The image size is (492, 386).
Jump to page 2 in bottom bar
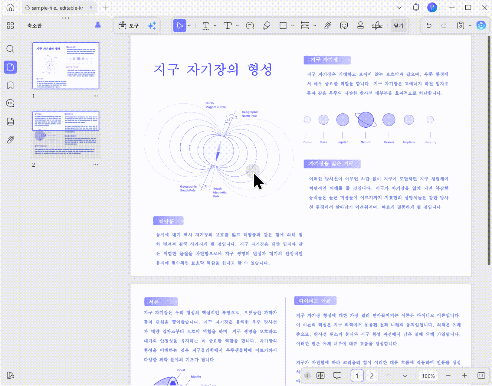372,375
